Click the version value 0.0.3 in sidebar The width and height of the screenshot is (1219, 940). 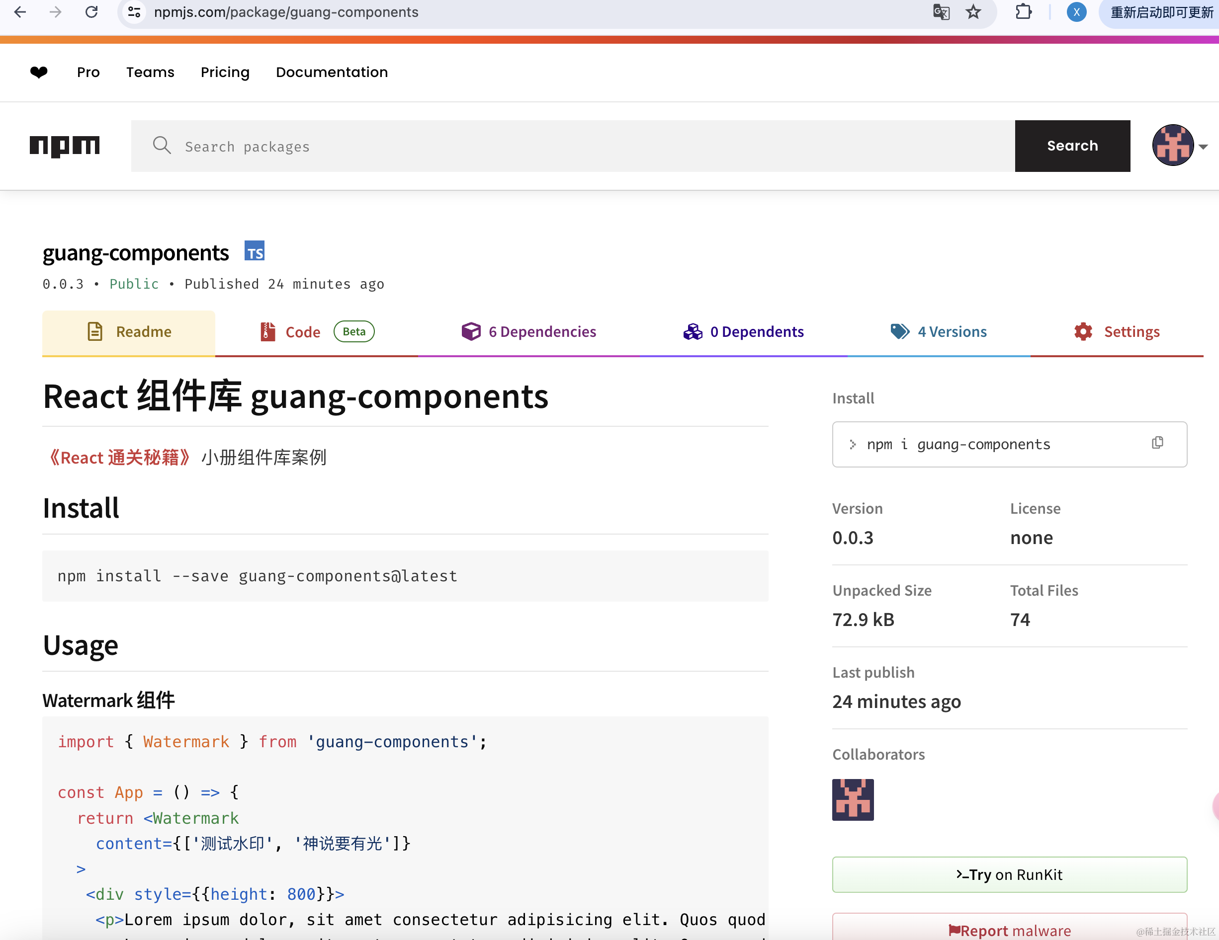[x=853, y=538]
